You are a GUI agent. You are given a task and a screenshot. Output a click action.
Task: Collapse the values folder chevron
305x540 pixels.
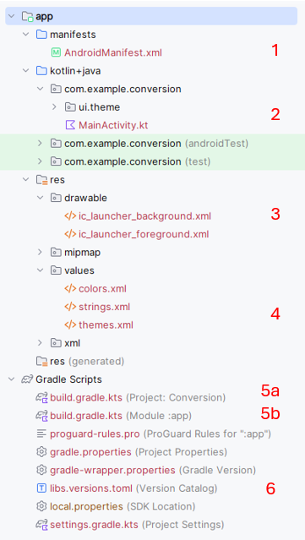coord(40,270)
